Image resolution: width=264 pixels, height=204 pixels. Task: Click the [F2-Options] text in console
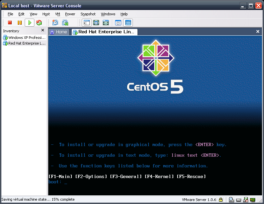point(91,176)
